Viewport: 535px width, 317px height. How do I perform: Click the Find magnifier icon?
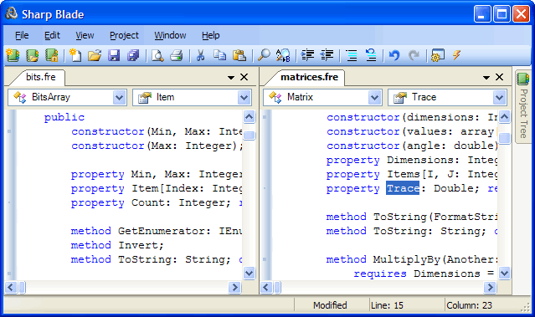point(264,55)
